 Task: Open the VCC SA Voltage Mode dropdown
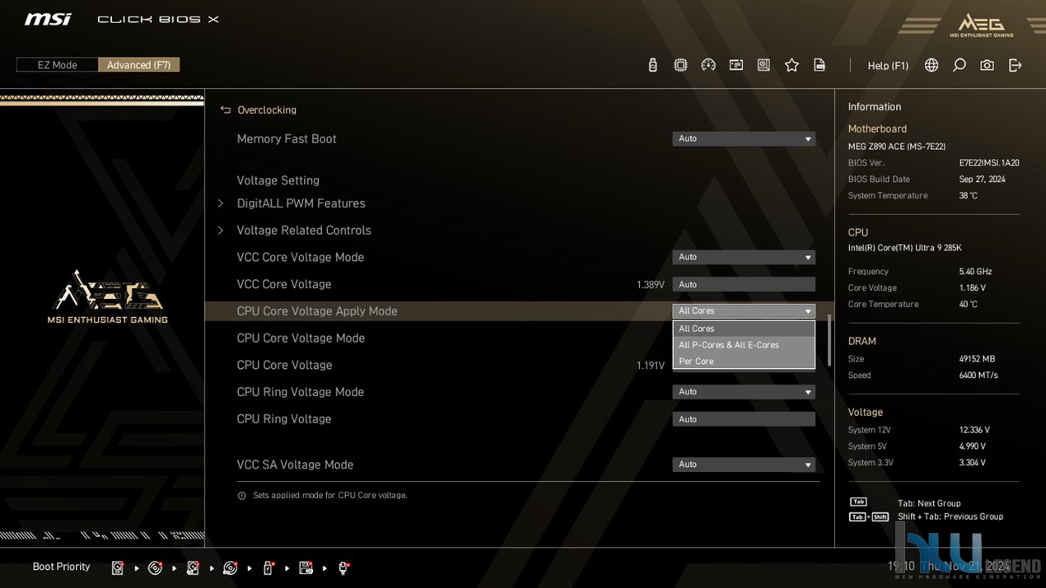tap(744, 464)
